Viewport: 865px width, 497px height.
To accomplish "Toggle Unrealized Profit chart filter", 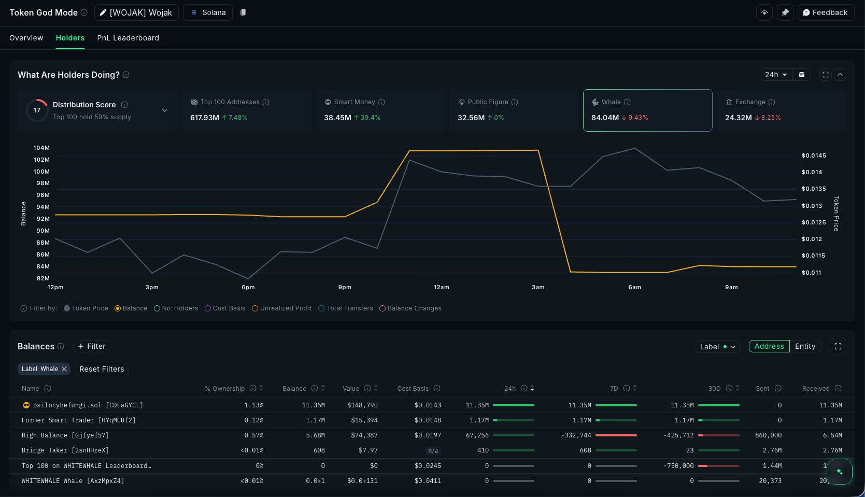I will pyautogui.click(x=255, y=308).
